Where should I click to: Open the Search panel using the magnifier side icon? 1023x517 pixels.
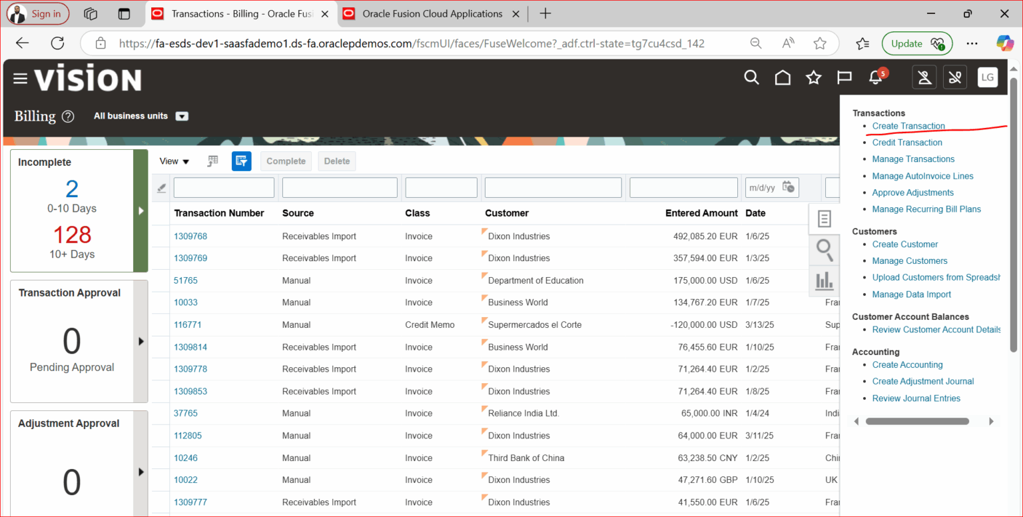[x=825, y=250]
